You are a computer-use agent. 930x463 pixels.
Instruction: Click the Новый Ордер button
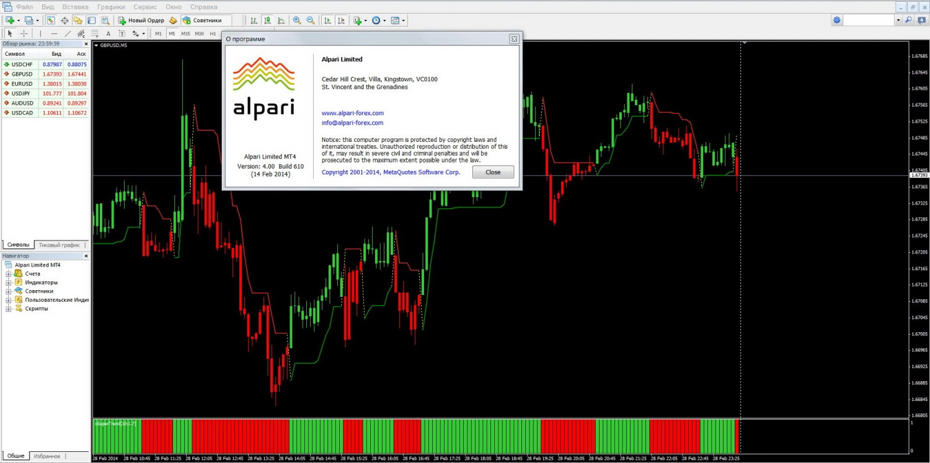tap(141, 20)
